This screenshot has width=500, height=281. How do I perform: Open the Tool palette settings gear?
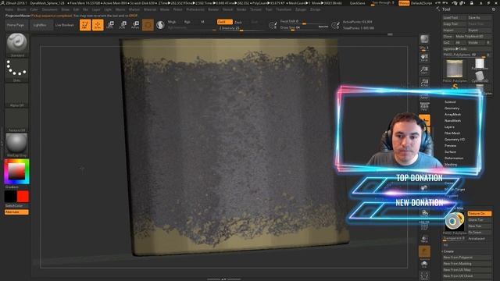point(494,9)
